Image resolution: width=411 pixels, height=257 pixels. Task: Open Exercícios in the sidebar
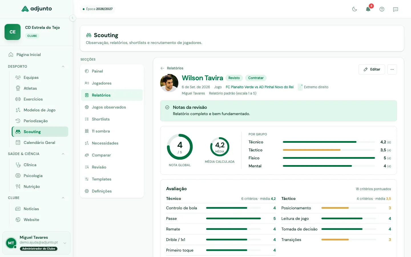coord(40,99)
